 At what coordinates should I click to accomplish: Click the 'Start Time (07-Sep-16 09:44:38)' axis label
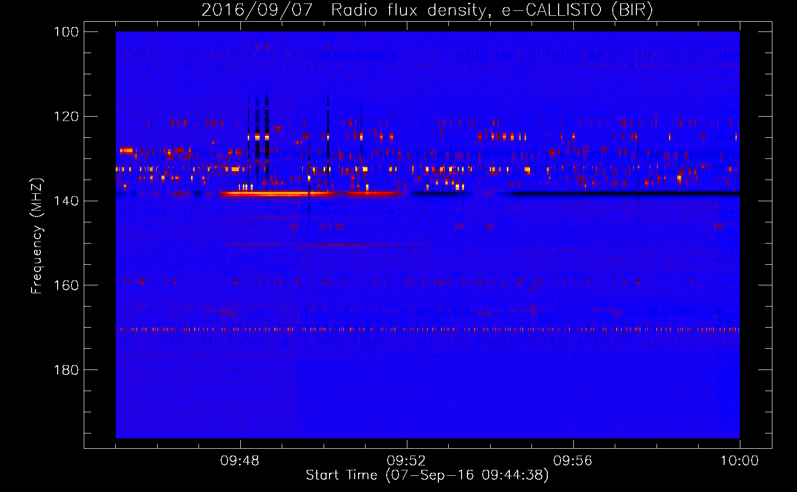point(427,475)
